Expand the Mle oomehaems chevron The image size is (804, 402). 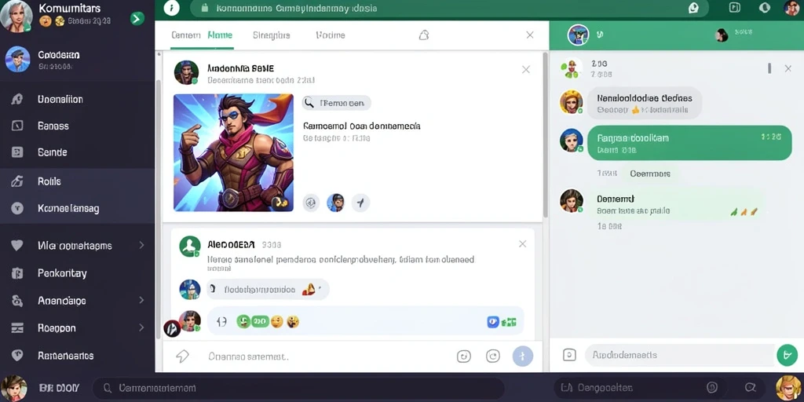(141, 246)
